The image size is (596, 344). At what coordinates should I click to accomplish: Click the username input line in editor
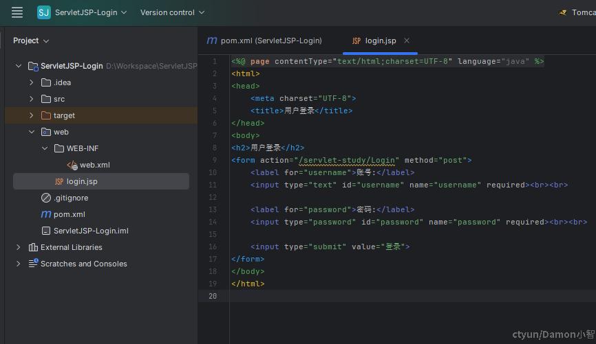[x=409, y=185]
